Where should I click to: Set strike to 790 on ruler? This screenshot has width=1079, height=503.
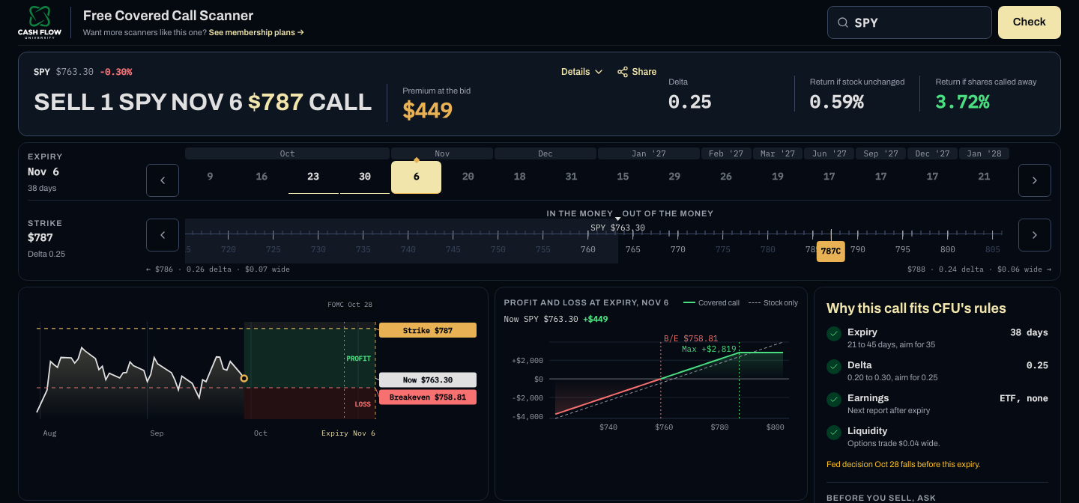858,250
